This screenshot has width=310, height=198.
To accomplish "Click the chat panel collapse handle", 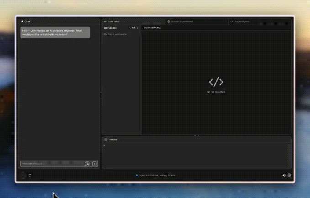I will click(101, 94).
